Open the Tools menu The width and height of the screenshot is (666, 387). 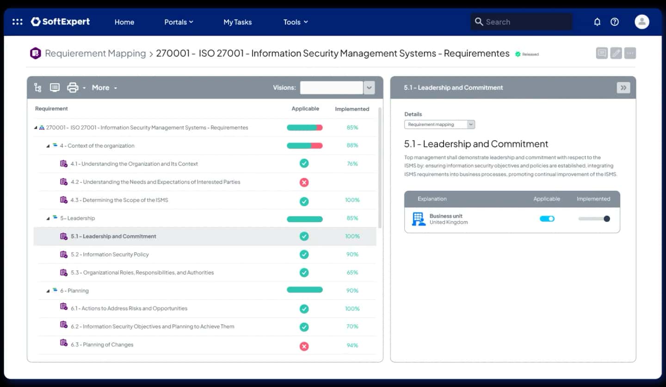[296, 22]
